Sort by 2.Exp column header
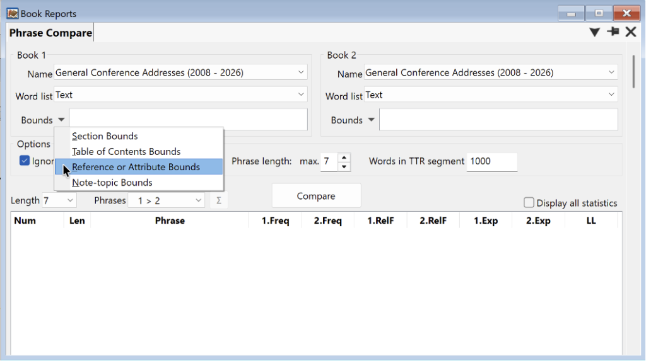 pyautogui.click(x=538, y=221)
